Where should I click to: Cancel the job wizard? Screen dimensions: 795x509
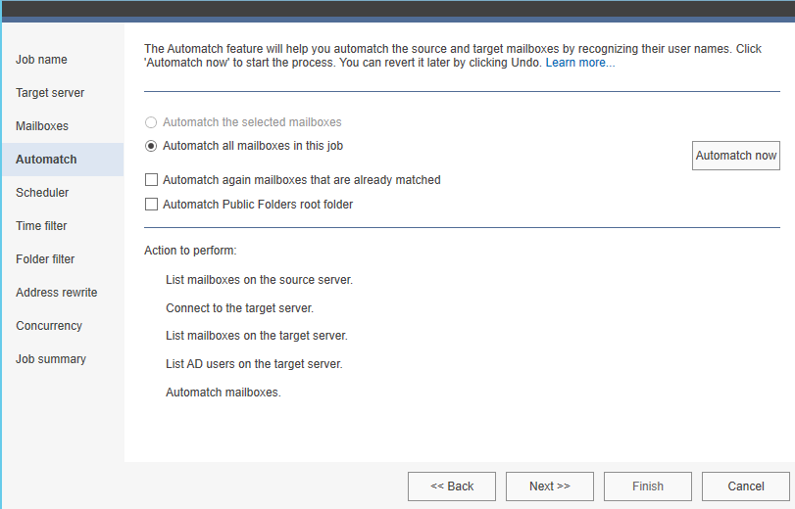745,486
